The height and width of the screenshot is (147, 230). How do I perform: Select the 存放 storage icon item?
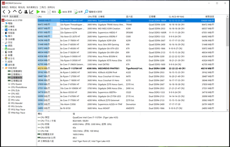pos(6,43)
